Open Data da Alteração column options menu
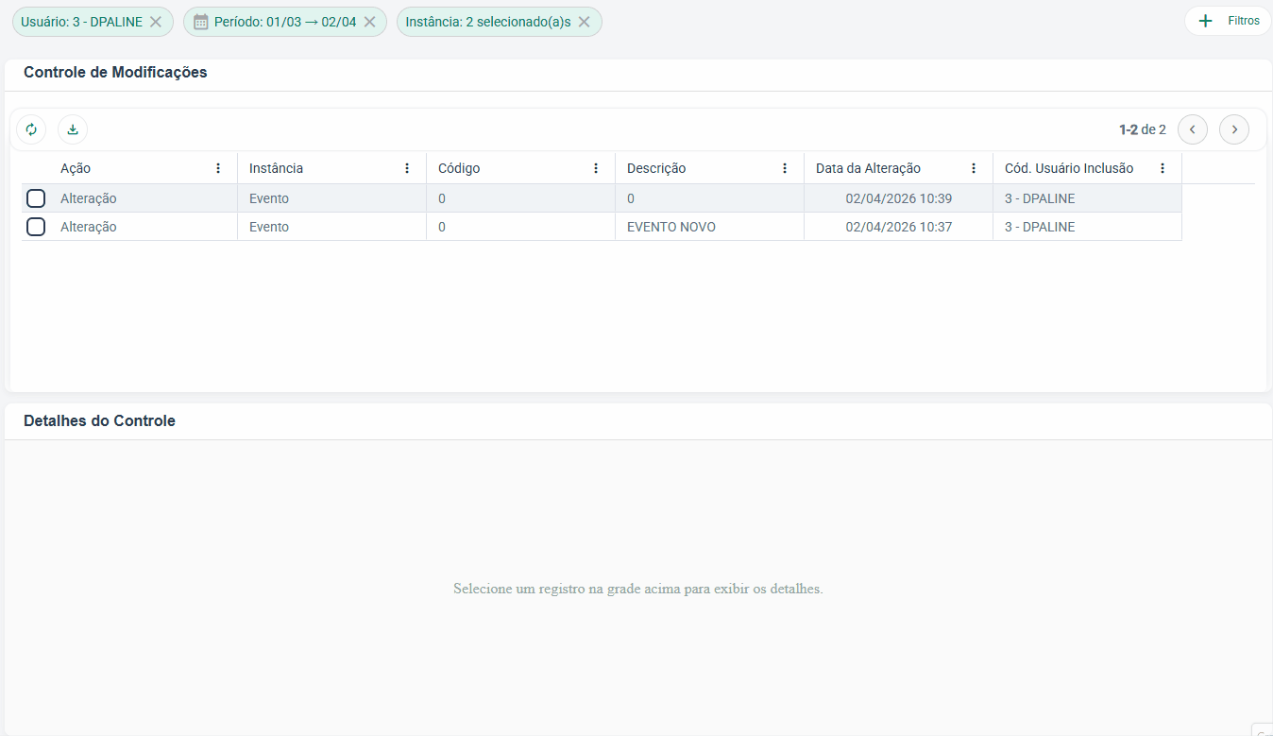Image resolution: width=1273 pixels, height=736 pixels. click(x=974, y=168)
